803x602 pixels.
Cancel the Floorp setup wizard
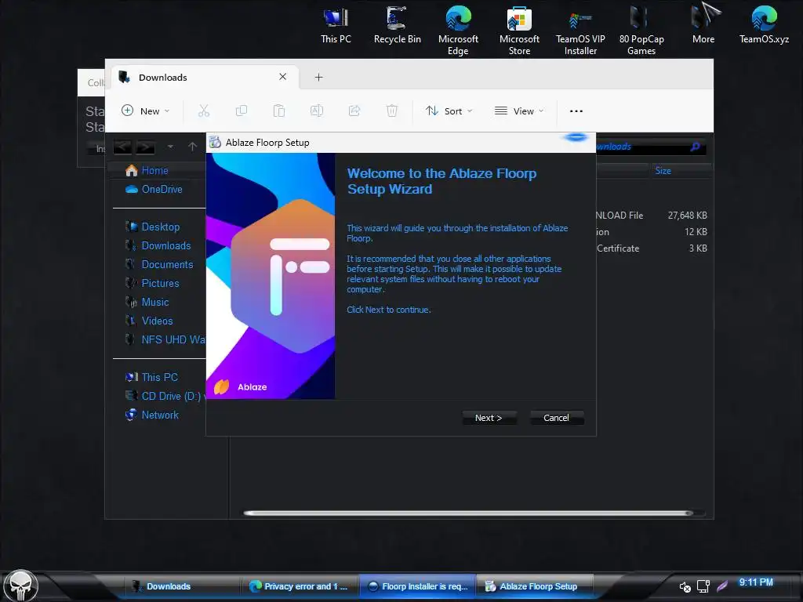pyautogui.click(x=556, y=418)
